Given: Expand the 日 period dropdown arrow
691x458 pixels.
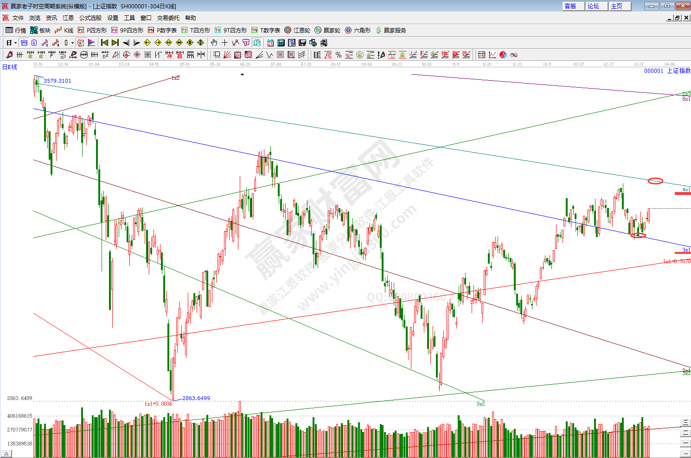Looking at the screenshot, I should click(15, 43).
